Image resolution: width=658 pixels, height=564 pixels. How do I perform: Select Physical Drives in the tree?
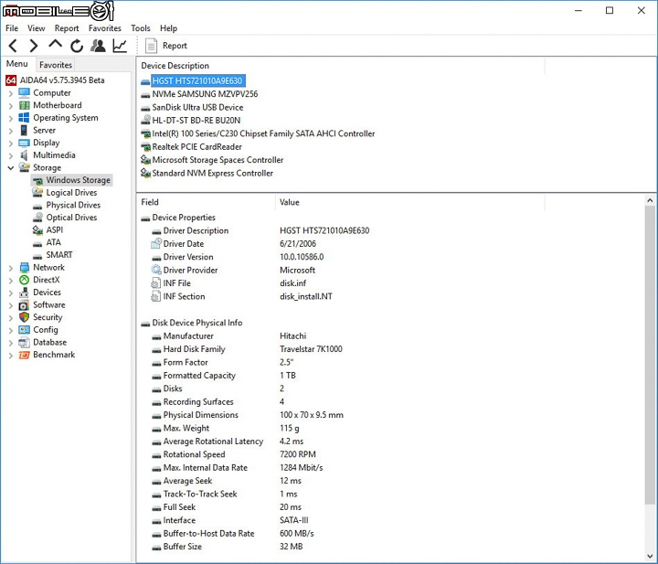click(x=73, y=205)
